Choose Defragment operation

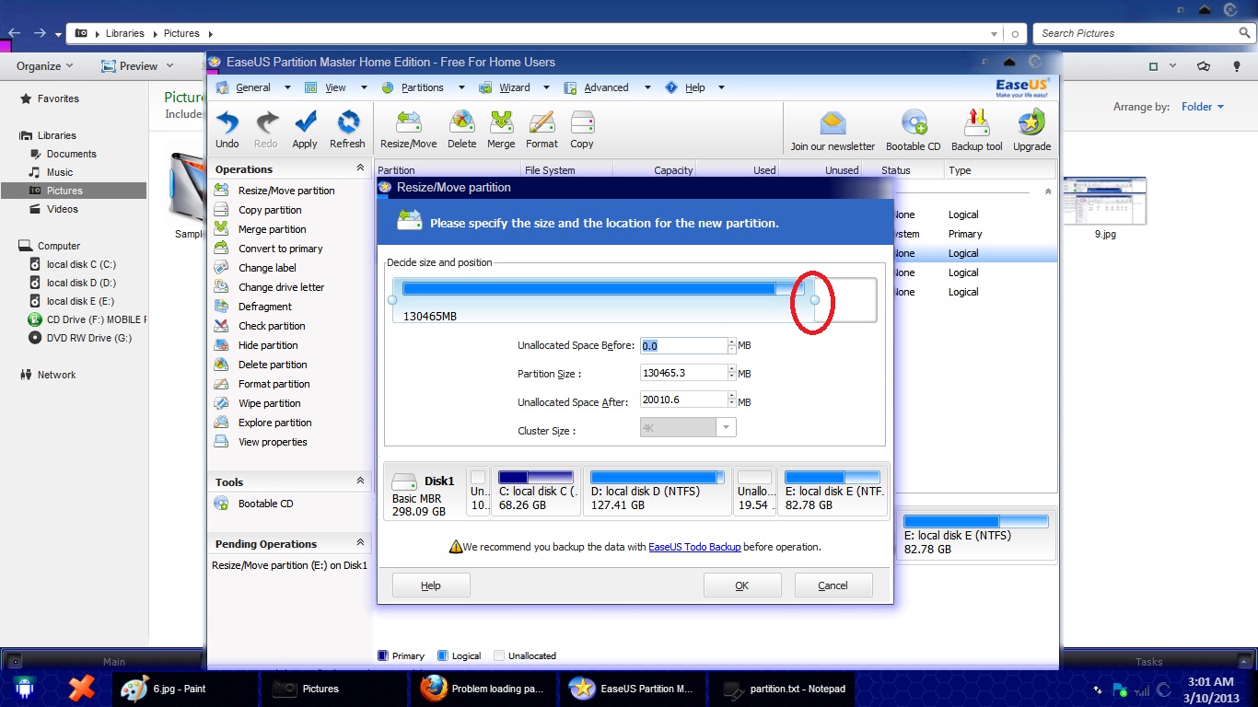(264, 307)
